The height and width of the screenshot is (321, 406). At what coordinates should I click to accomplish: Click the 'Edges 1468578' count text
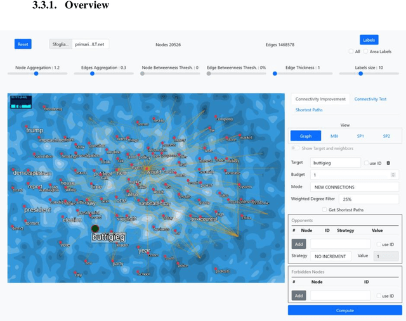click(x=280, y=45)
